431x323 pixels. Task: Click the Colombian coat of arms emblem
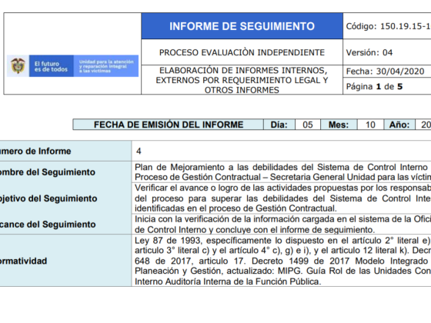tap(18, 66)
